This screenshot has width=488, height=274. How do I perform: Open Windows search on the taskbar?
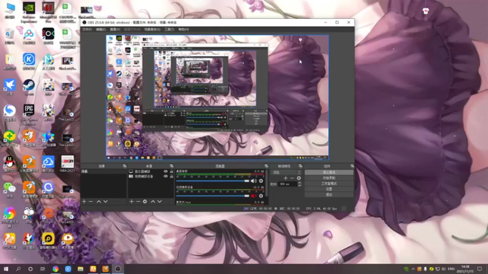click(18, 269)
